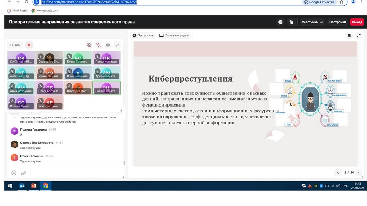The height and width of the screenshot is (206, 367).
Task: Open the Настройки settings menu
Action: pos(338,22)
